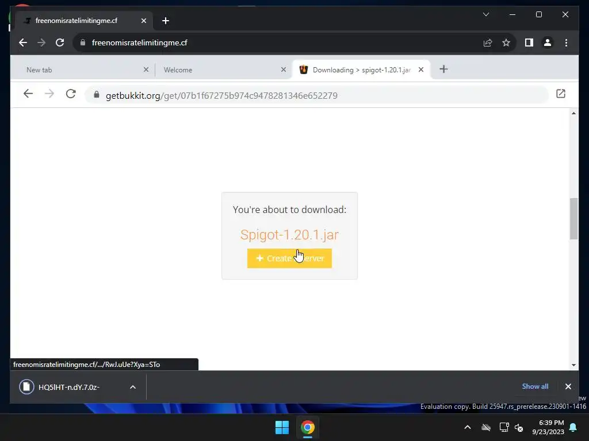Open the Chrome side panel icon
This screenshot has width=589, height=441.
click(529, 42)
